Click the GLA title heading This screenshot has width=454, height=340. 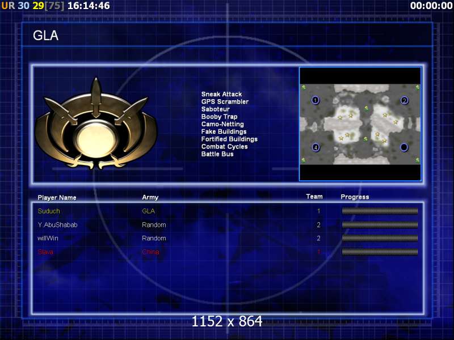coord(46,36)
